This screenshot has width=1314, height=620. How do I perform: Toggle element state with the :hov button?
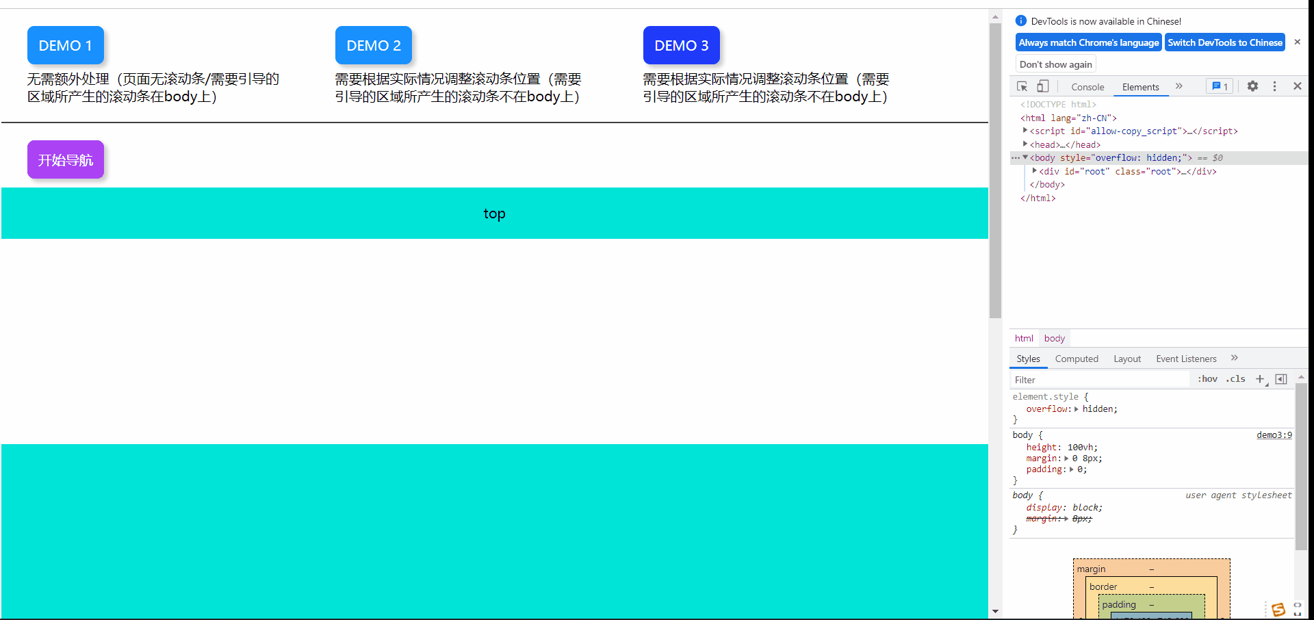click(1207, 379)
